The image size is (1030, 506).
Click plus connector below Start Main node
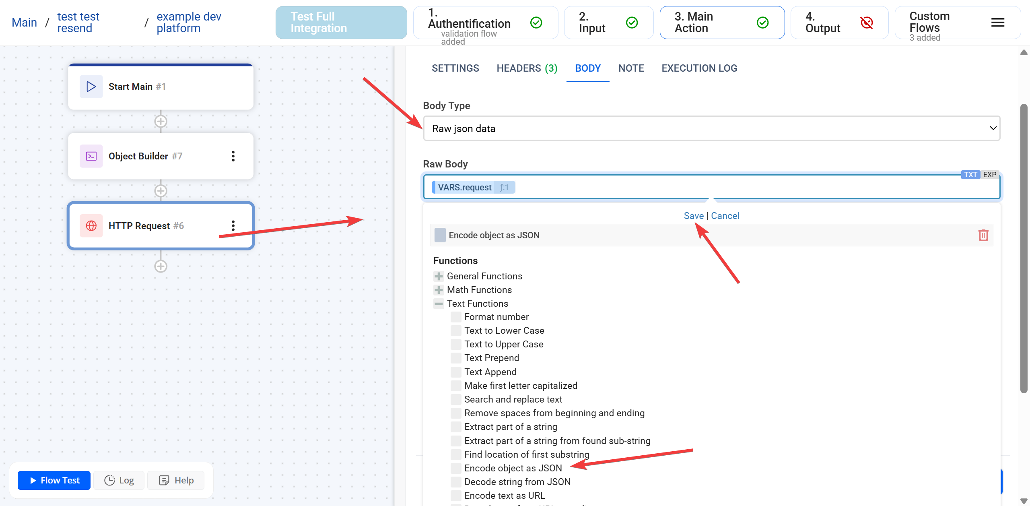tap(161, 121)
